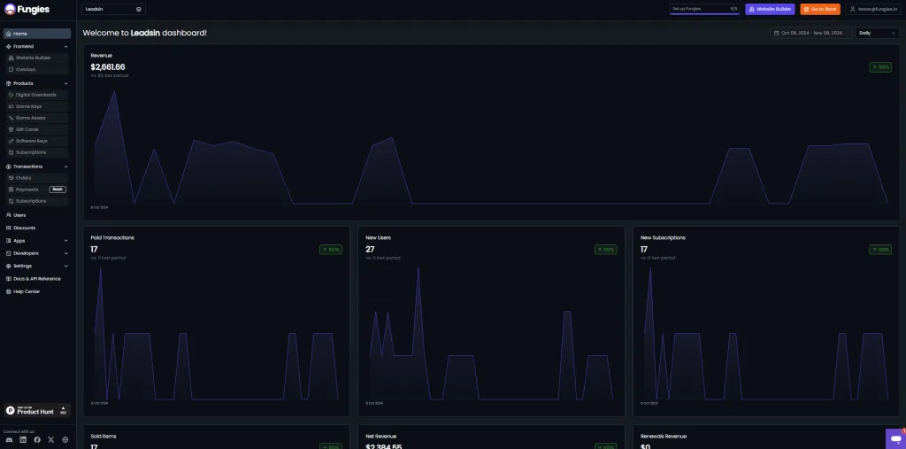This screenshot has width=906, height=449.
Task: Open the tester@fungies.io account menu
Action: click(x=872, y=9)
